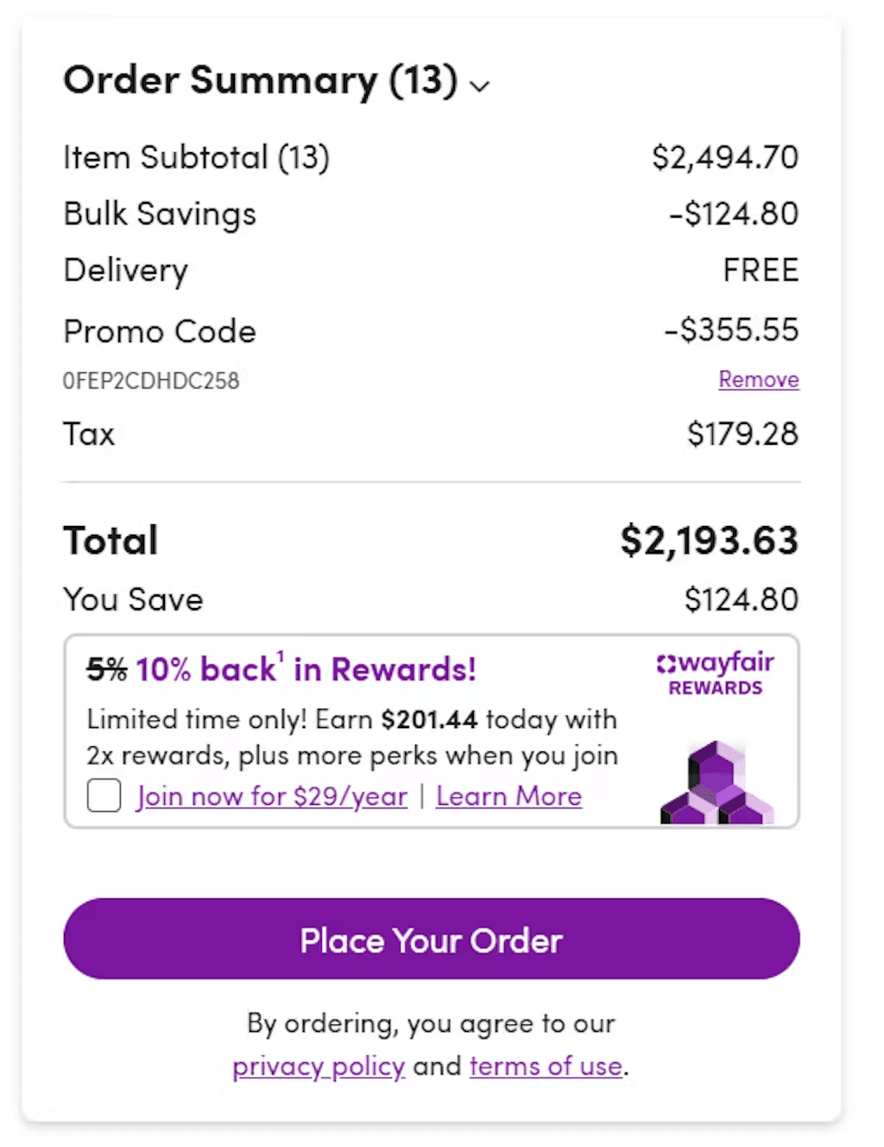Open the Join now for $29/year link

[x=272, y=795]
